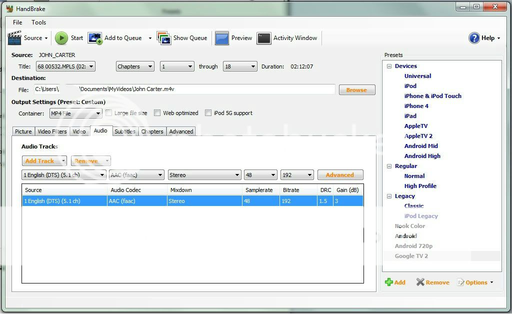The width and height of the screenshot is (512, 314).
Task: Check the iPod 5G support option
Action: point(208,112)
